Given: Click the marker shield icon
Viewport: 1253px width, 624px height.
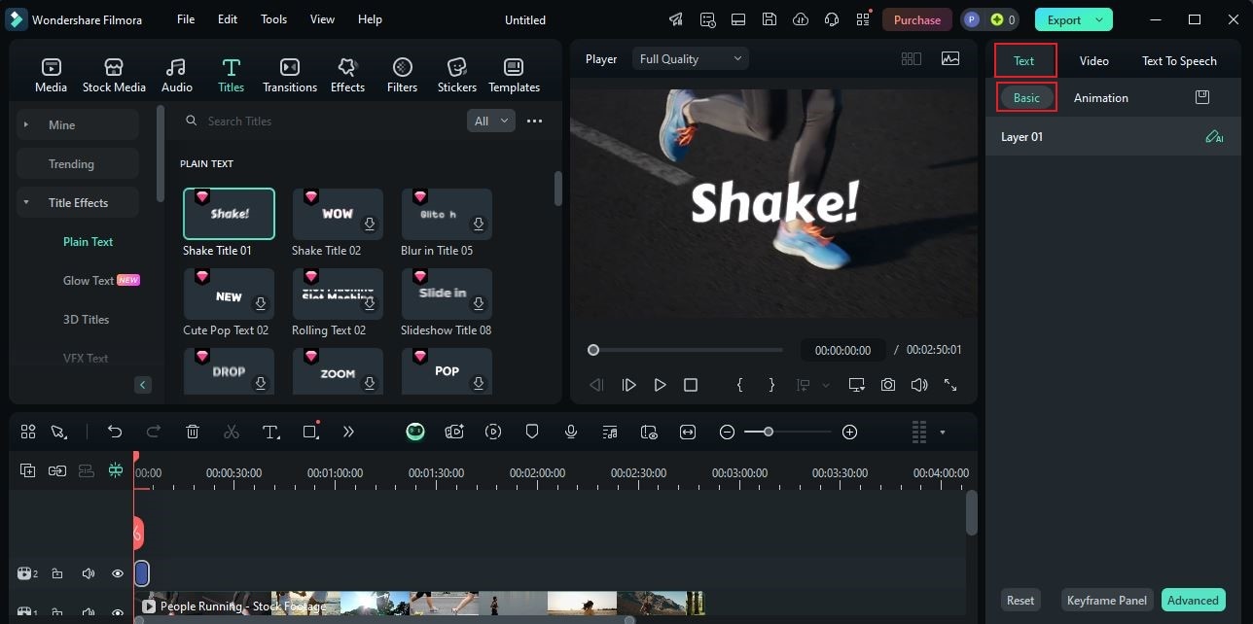Looking at the screenshot, I should pos(532,432).
